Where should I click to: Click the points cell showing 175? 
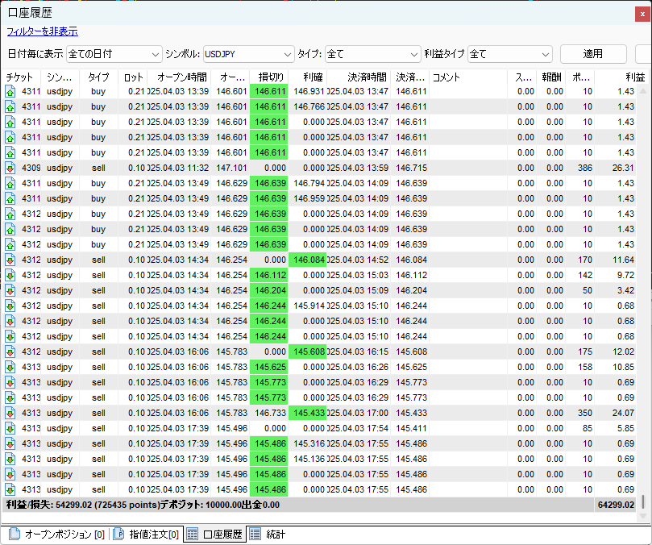click(584, 352)
